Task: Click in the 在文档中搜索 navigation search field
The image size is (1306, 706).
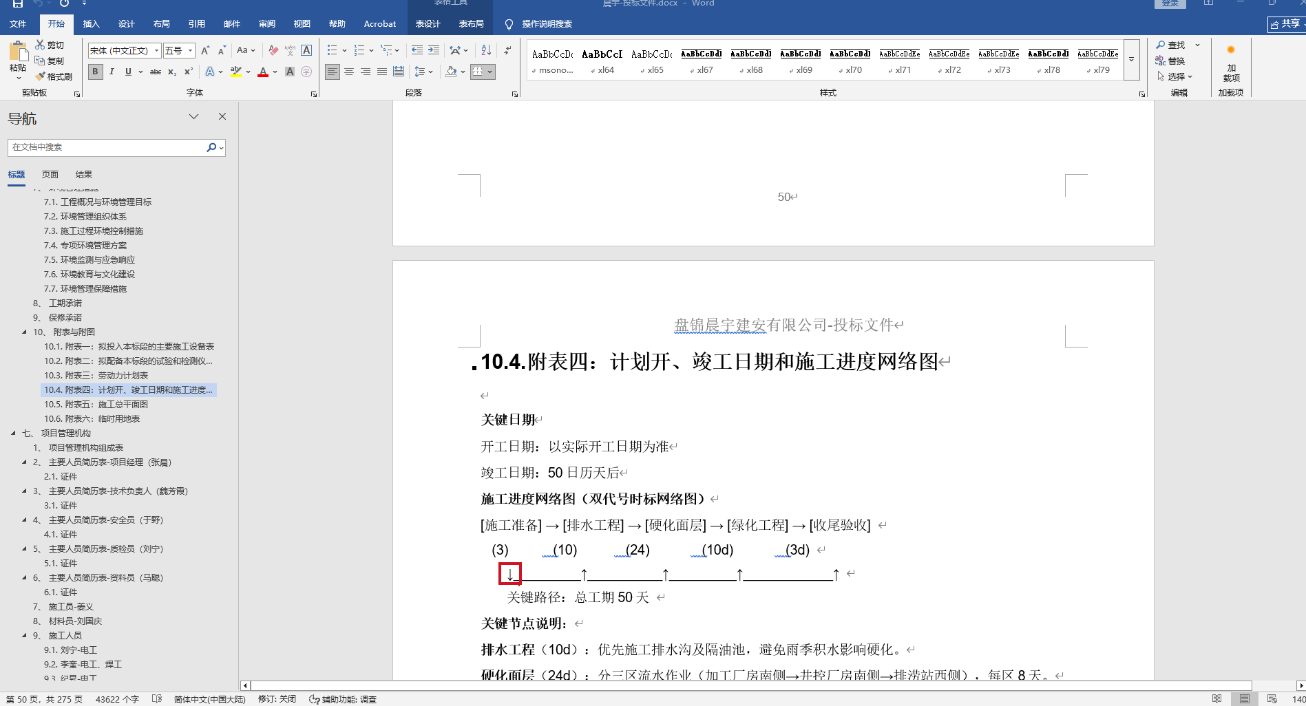Action: point(107,147)
